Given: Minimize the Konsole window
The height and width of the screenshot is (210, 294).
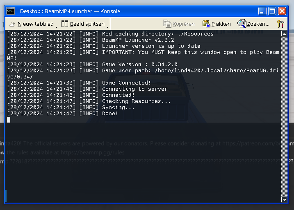Looking at the screenshot, I should point(262,11).
